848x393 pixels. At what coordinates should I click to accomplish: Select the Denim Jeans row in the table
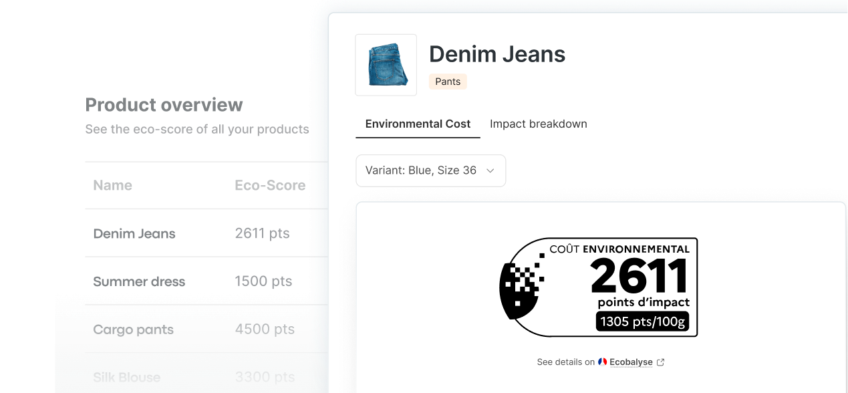(x=206, y=233)
